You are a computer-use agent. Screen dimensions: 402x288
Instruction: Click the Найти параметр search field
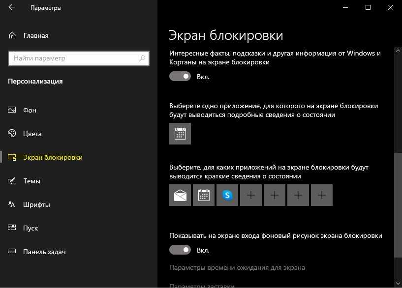tap(74, 58)
